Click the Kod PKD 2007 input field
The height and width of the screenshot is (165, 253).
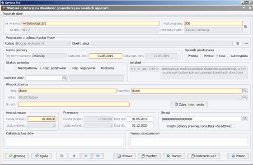pyautogui.click(x=44, y=78)
